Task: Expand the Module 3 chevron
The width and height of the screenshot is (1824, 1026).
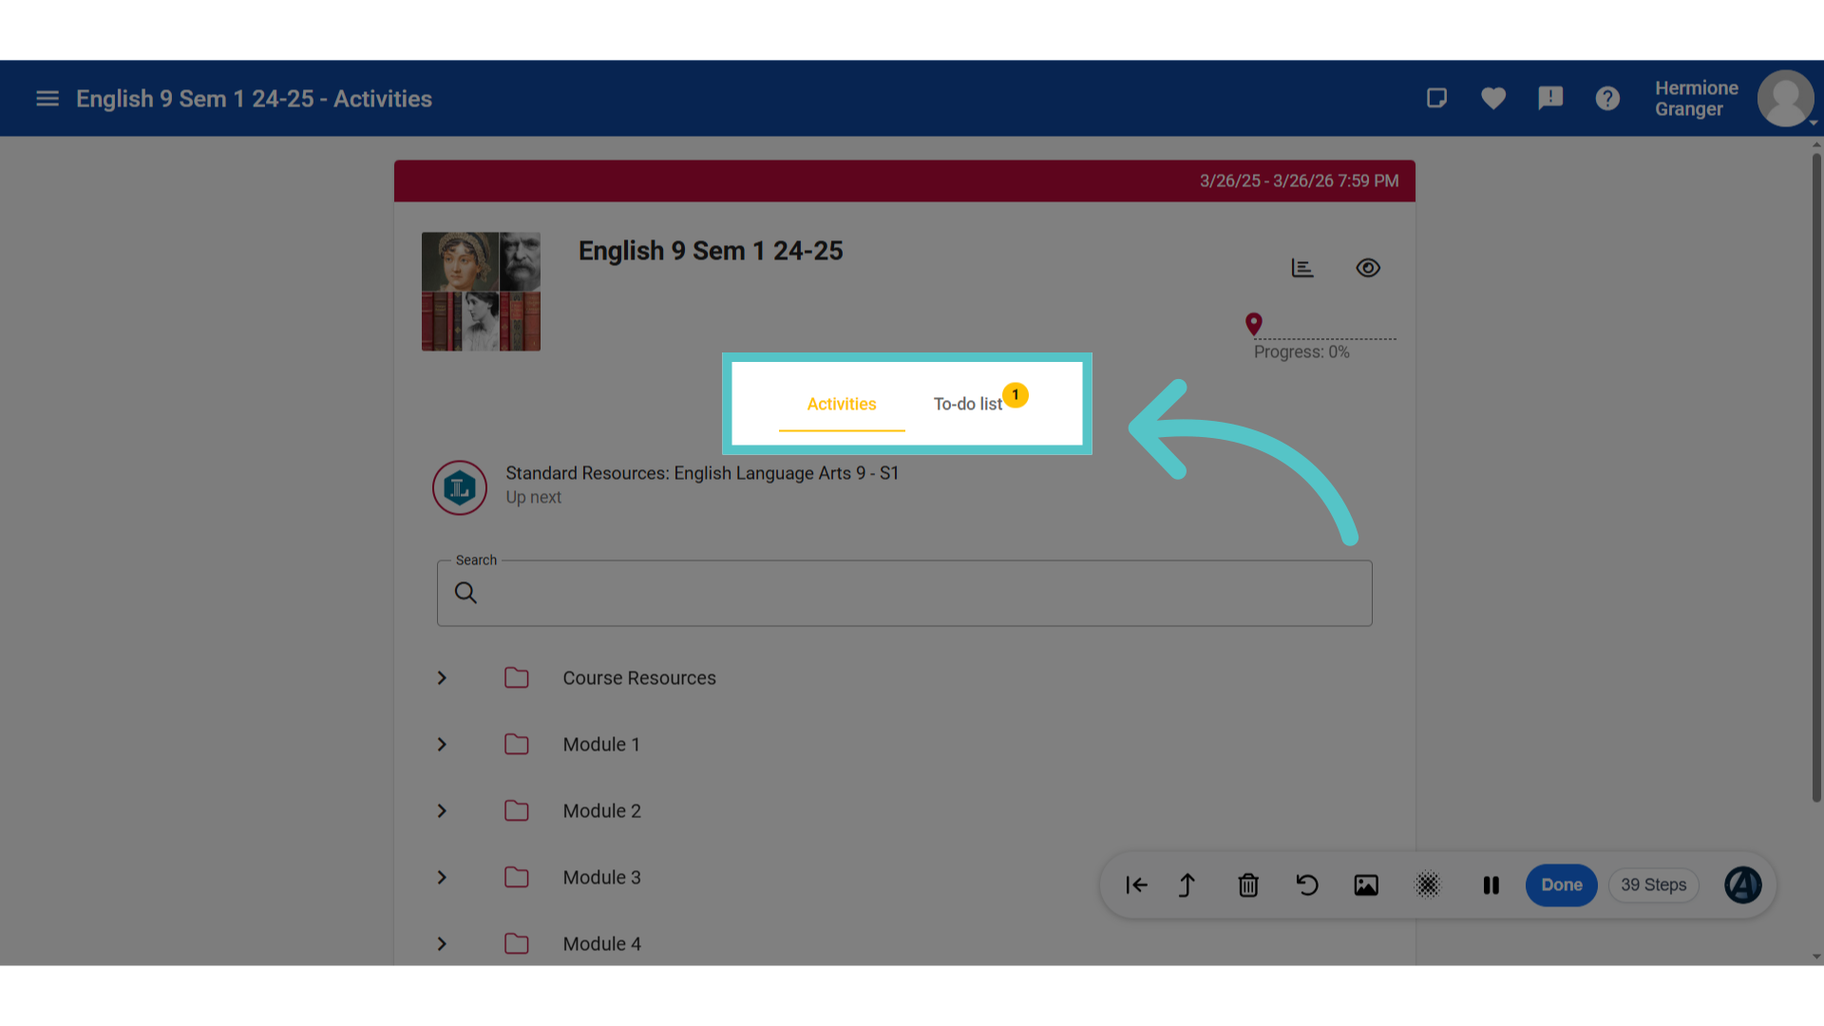Action: pyautogui.click(x=442, y=878)
